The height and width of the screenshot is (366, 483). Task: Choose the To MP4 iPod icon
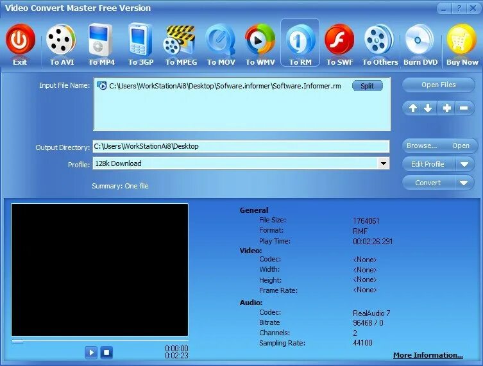click(x=101, y=40)
